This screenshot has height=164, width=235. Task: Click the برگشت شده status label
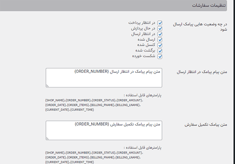tap(145, 51)
